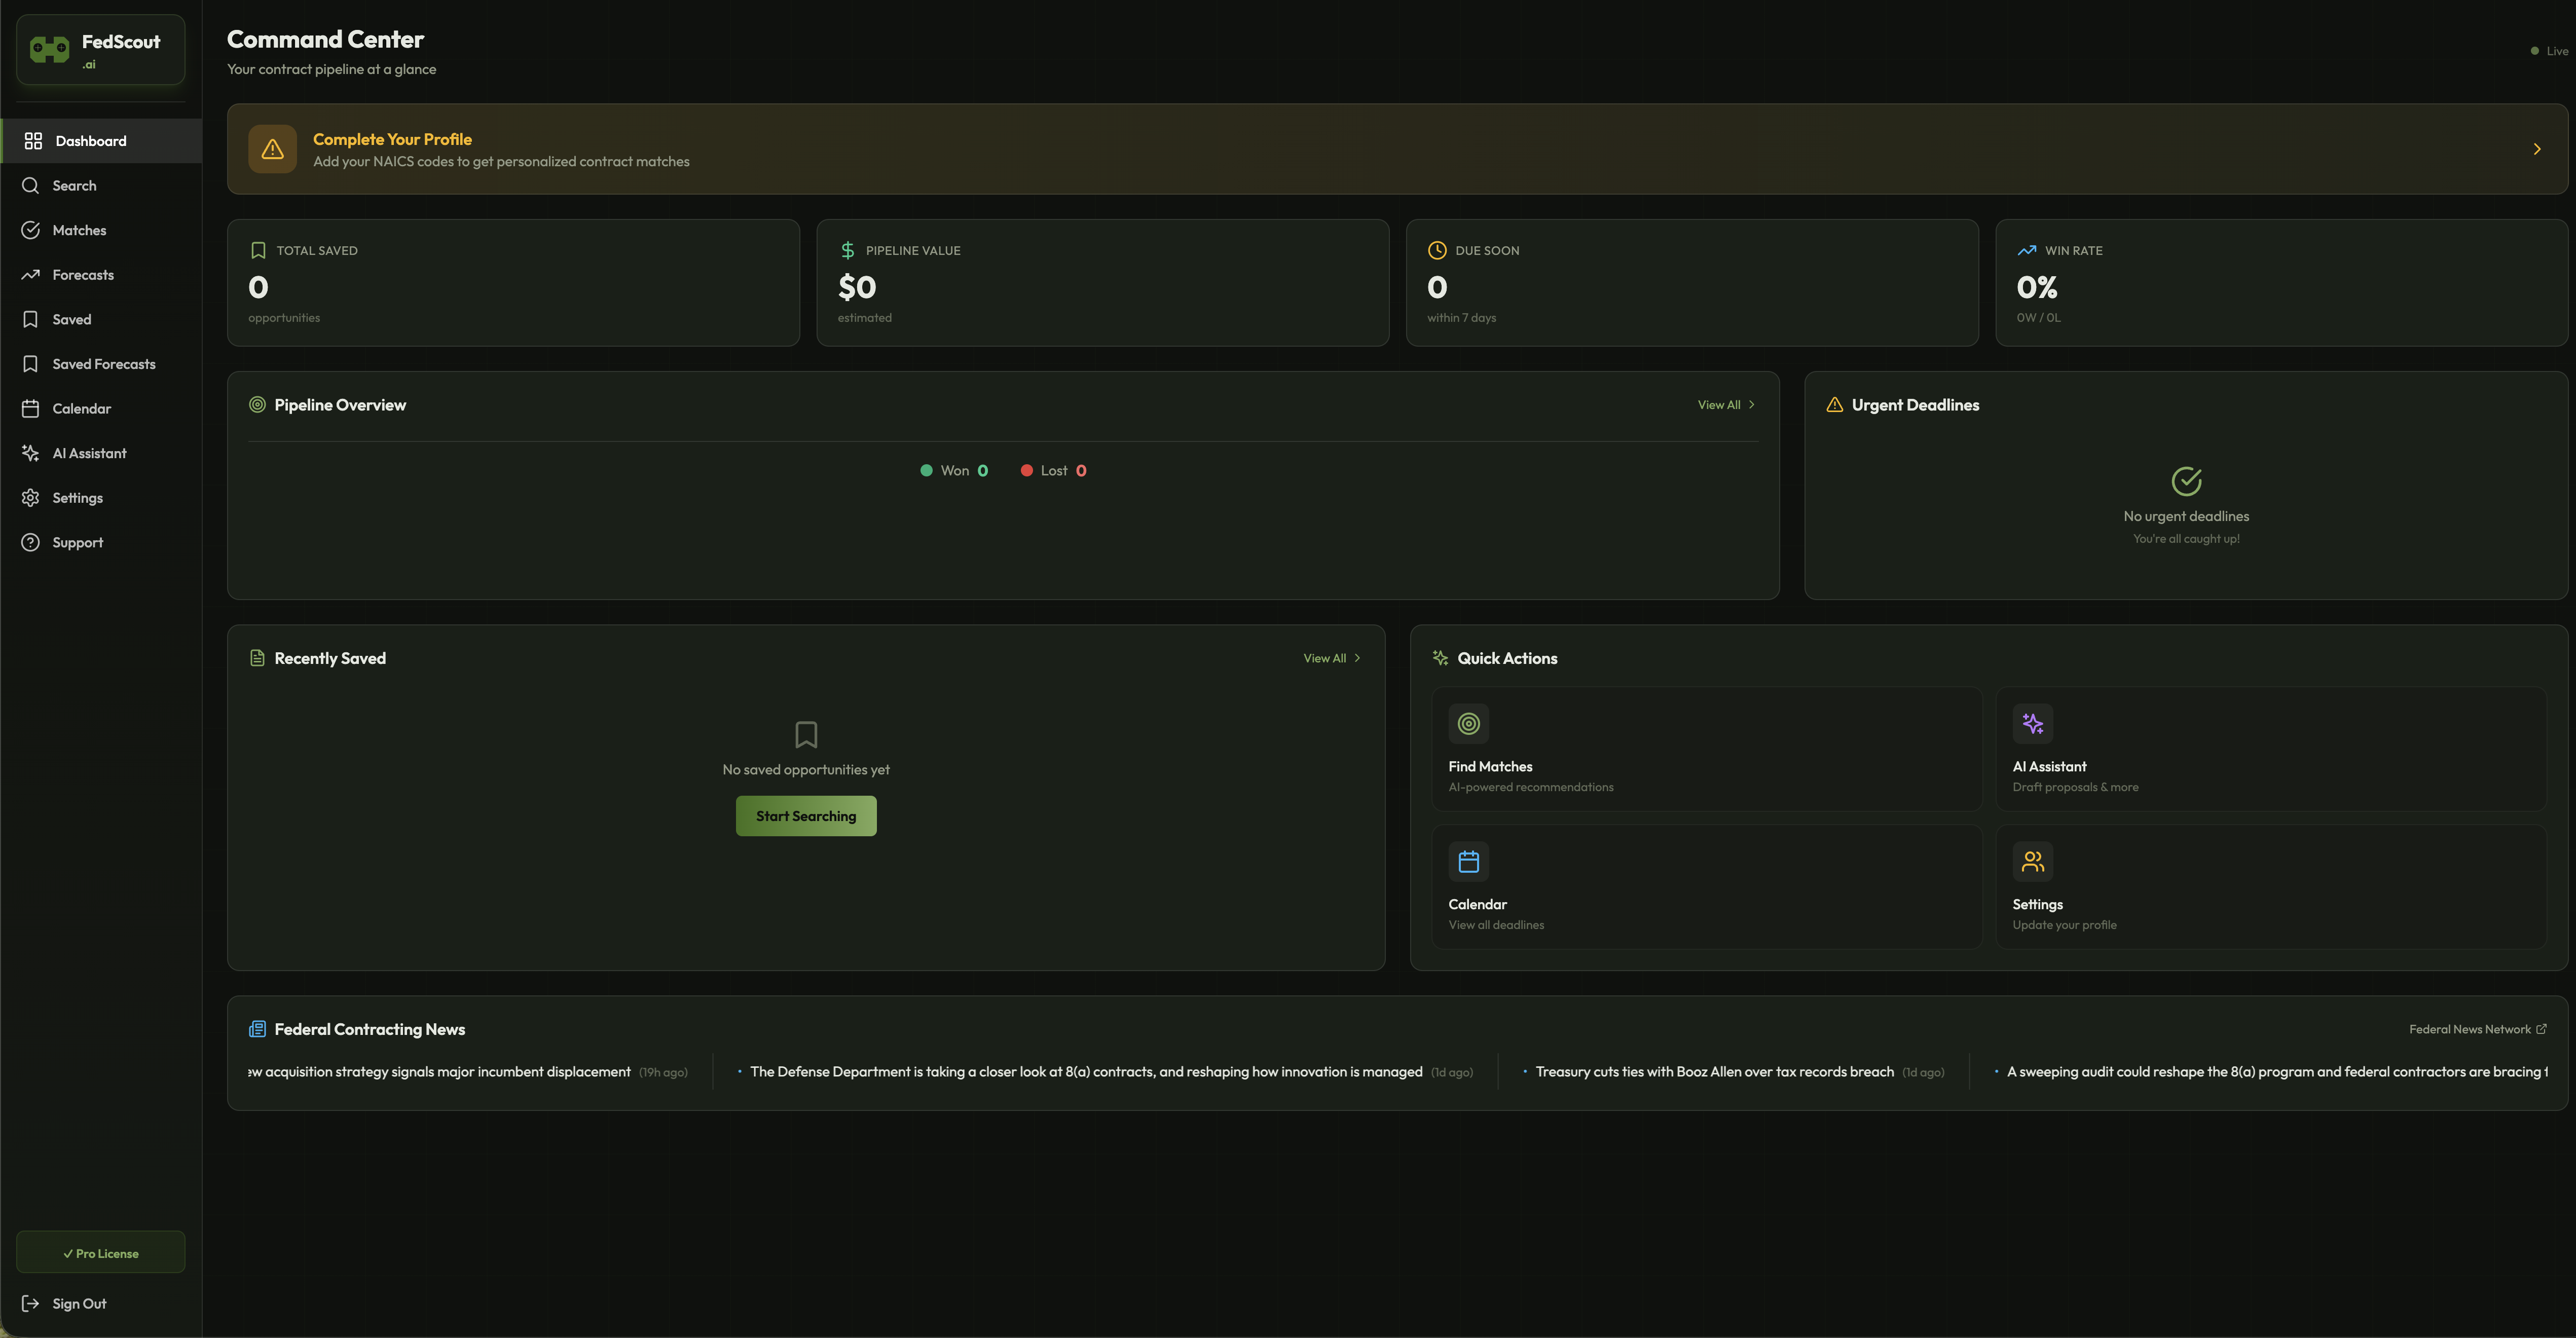Viewport: 2576px width, 1338px height.
Task: Click the blue Calendar quick action icon
Action: click(1468, 861)
